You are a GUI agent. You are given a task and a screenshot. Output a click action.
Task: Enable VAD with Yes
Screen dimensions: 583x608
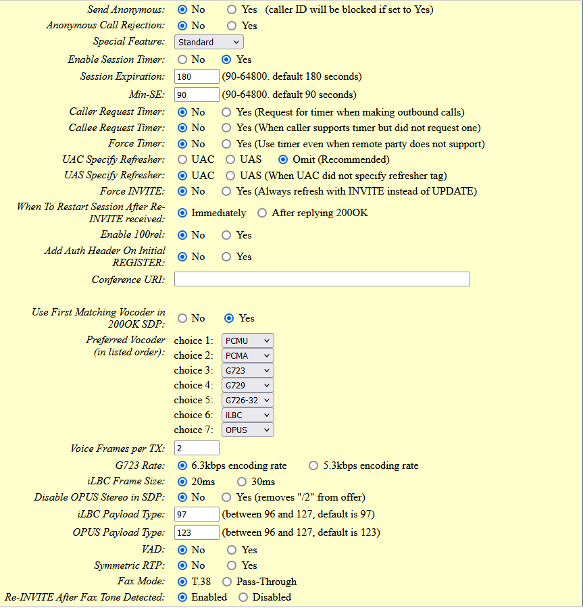(x=232, y=550)
